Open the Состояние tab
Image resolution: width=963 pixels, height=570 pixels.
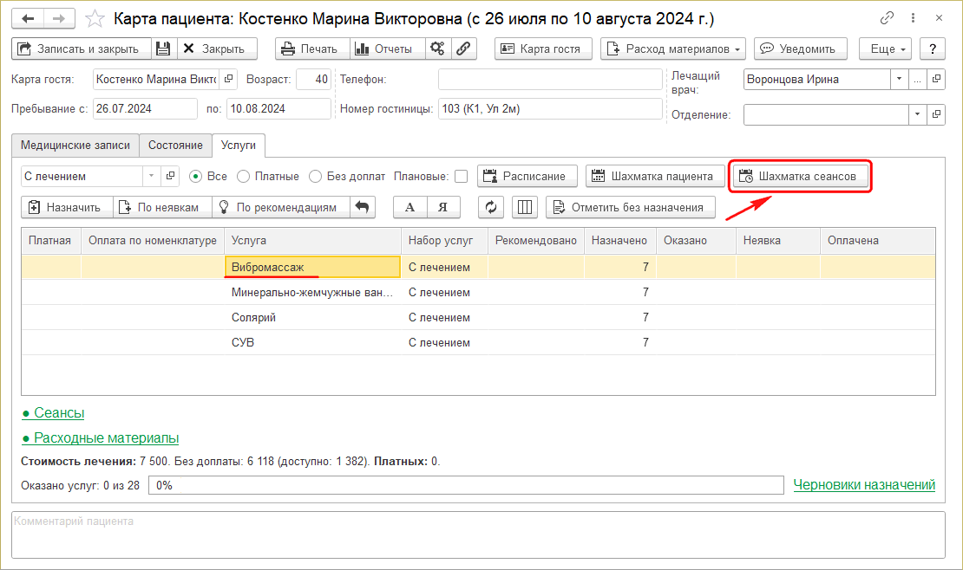pos(175,146)
